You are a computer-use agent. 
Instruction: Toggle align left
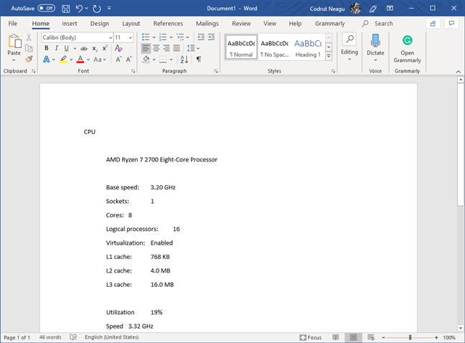click(x=146, y=48)
